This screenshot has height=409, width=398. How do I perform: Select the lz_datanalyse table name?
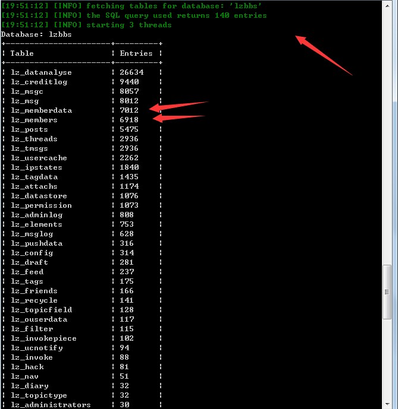click(x=41, y=72)
